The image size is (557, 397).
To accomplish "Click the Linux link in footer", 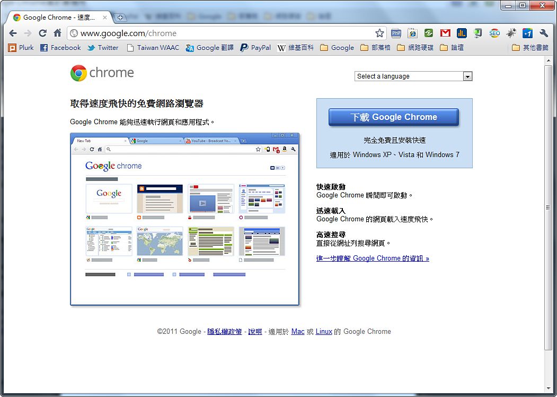I will tap(324, 332).
